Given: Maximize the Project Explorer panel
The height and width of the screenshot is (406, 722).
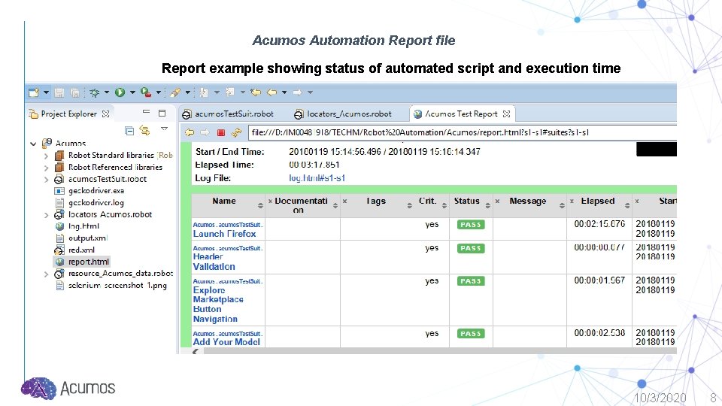Looking at the screenshot, I should pos(162,113).
